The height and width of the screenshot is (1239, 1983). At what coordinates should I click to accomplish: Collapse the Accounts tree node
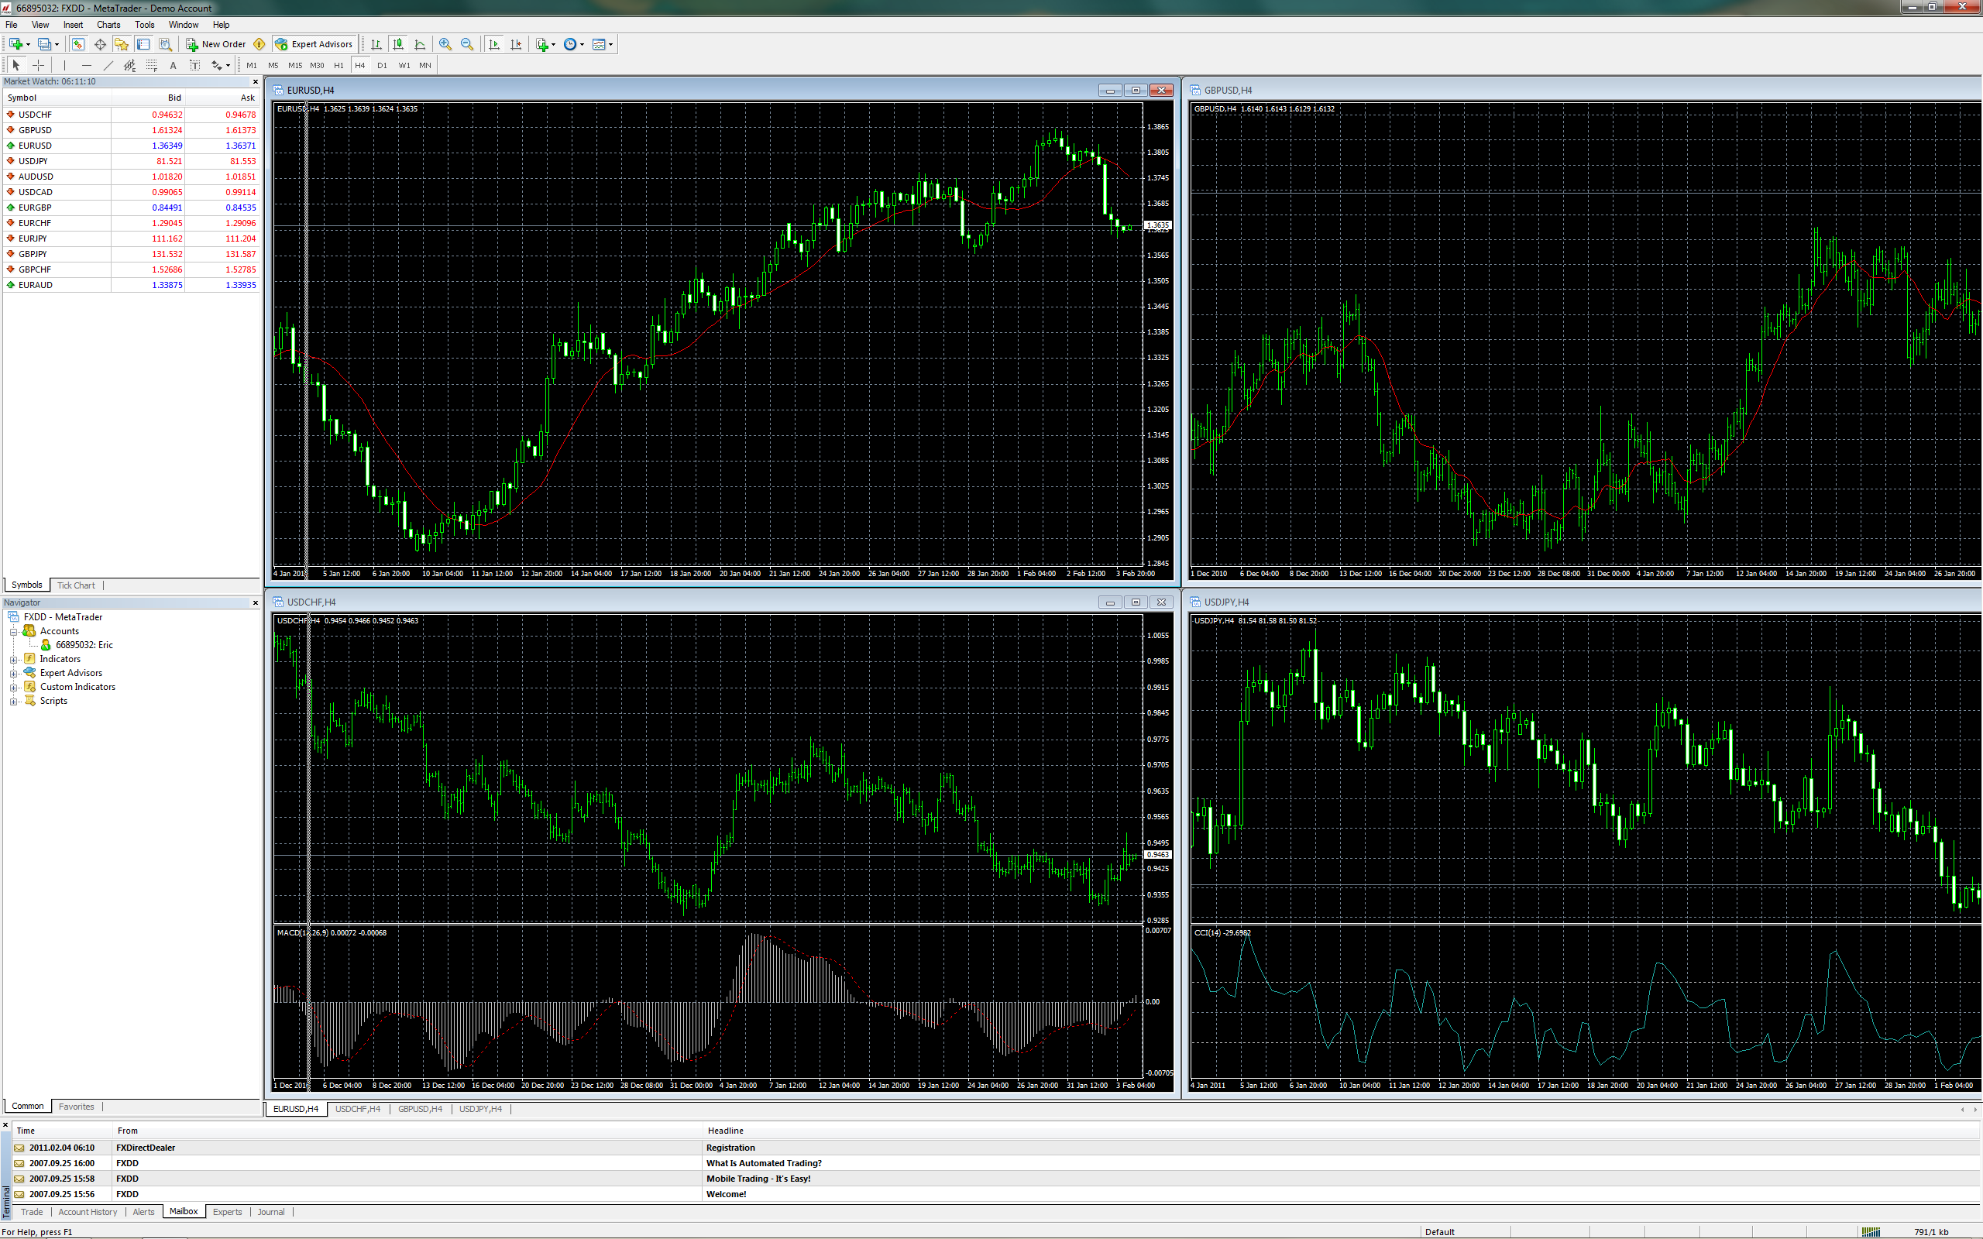(x=13, y=632)
